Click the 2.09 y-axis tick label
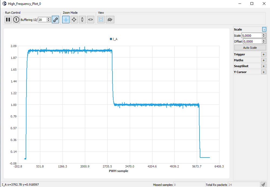 tap(14, 46)
